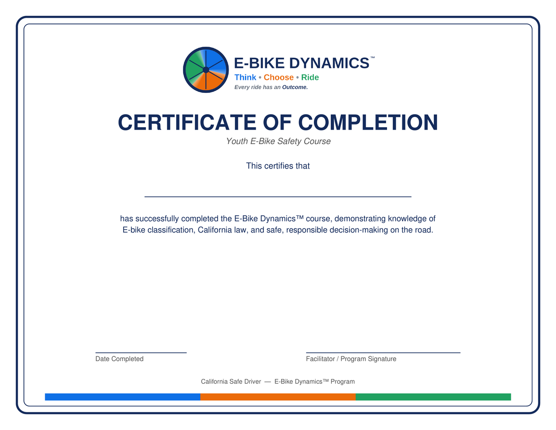Click 'Every ride has an Outcome.' slogan
Image resolution: width=556 pixels, height=430 pixels.
pyautogui.click(x=271, y=87)
